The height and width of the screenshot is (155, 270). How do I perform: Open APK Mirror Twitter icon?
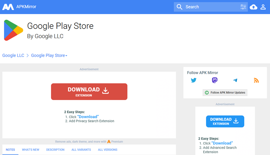193,80
